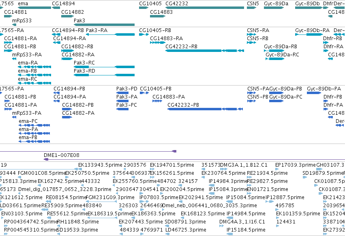Select the Pak3-RA transcript
This screenshot has width=345, height=236.
point(110,34)
